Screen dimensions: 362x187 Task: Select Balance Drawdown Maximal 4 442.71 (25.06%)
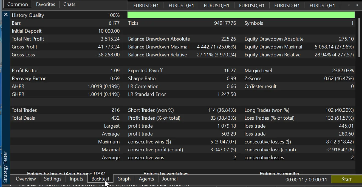click(x=216, y=47)
